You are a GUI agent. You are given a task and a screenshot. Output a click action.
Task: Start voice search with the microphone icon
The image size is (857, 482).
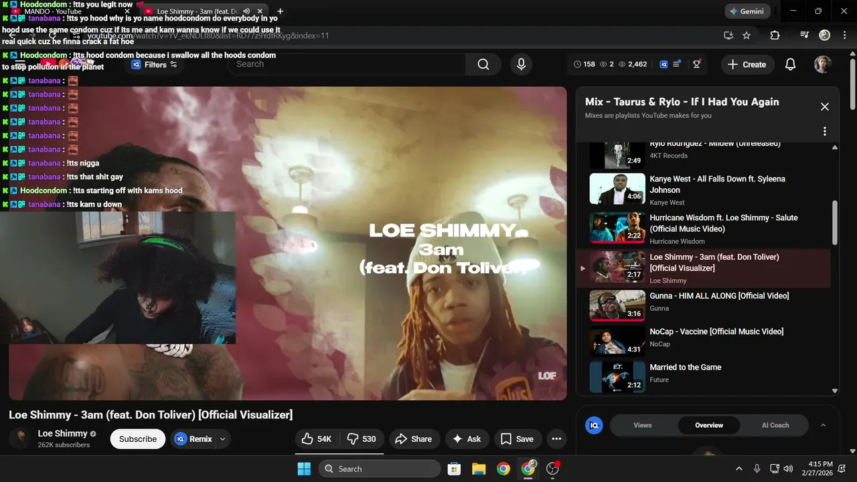521,64
